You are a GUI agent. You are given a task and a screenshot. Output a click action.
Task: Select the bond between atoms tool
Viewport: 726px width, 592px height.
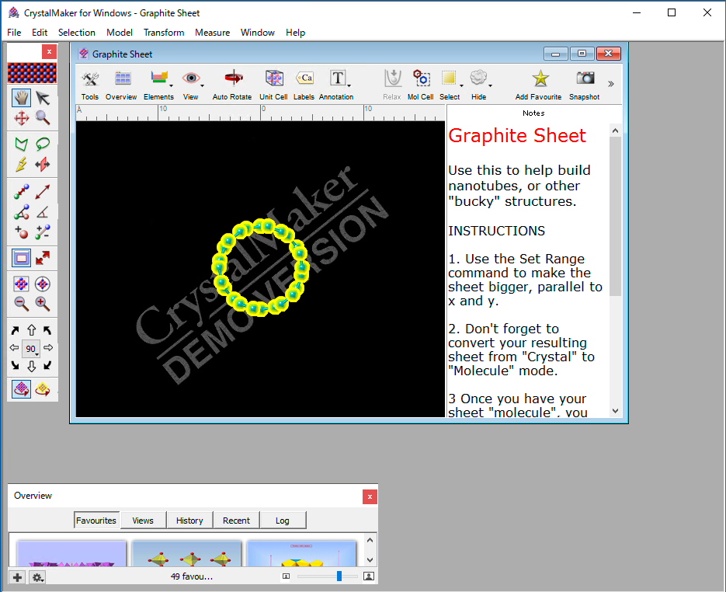point(21,192)
